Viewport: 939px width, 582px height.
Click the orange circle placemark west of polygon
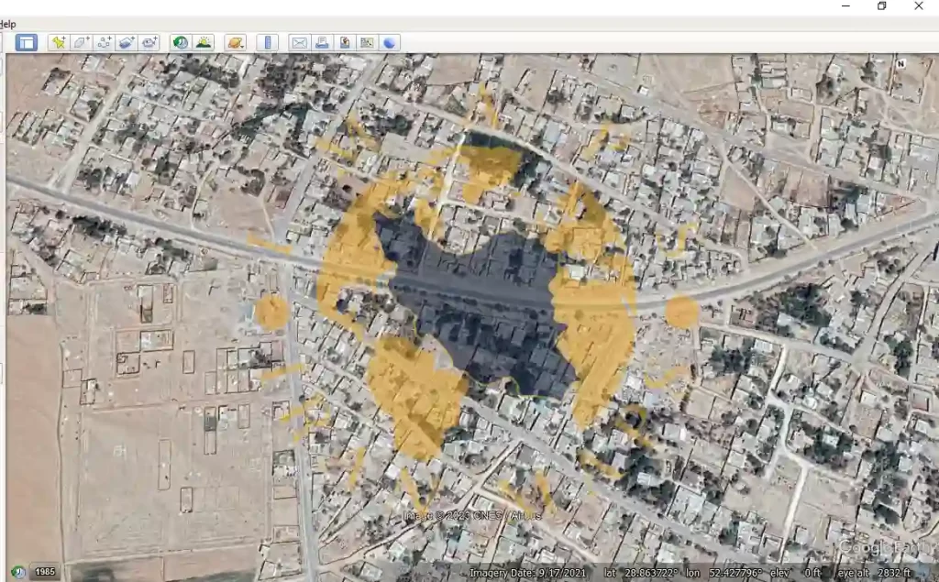coord(271,311)
